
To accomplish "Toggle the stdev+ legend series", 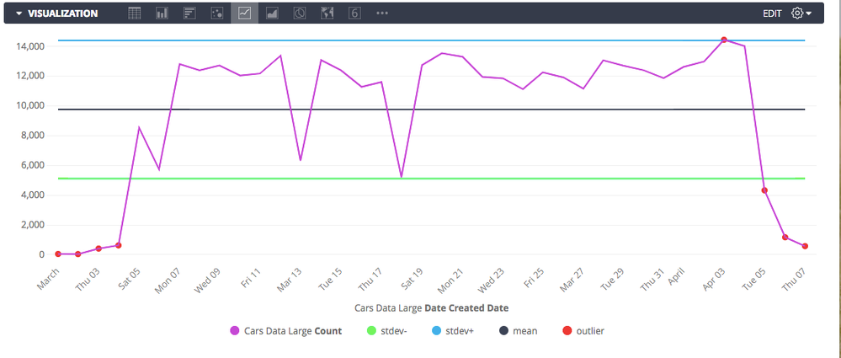I will [x=453, y=331].
